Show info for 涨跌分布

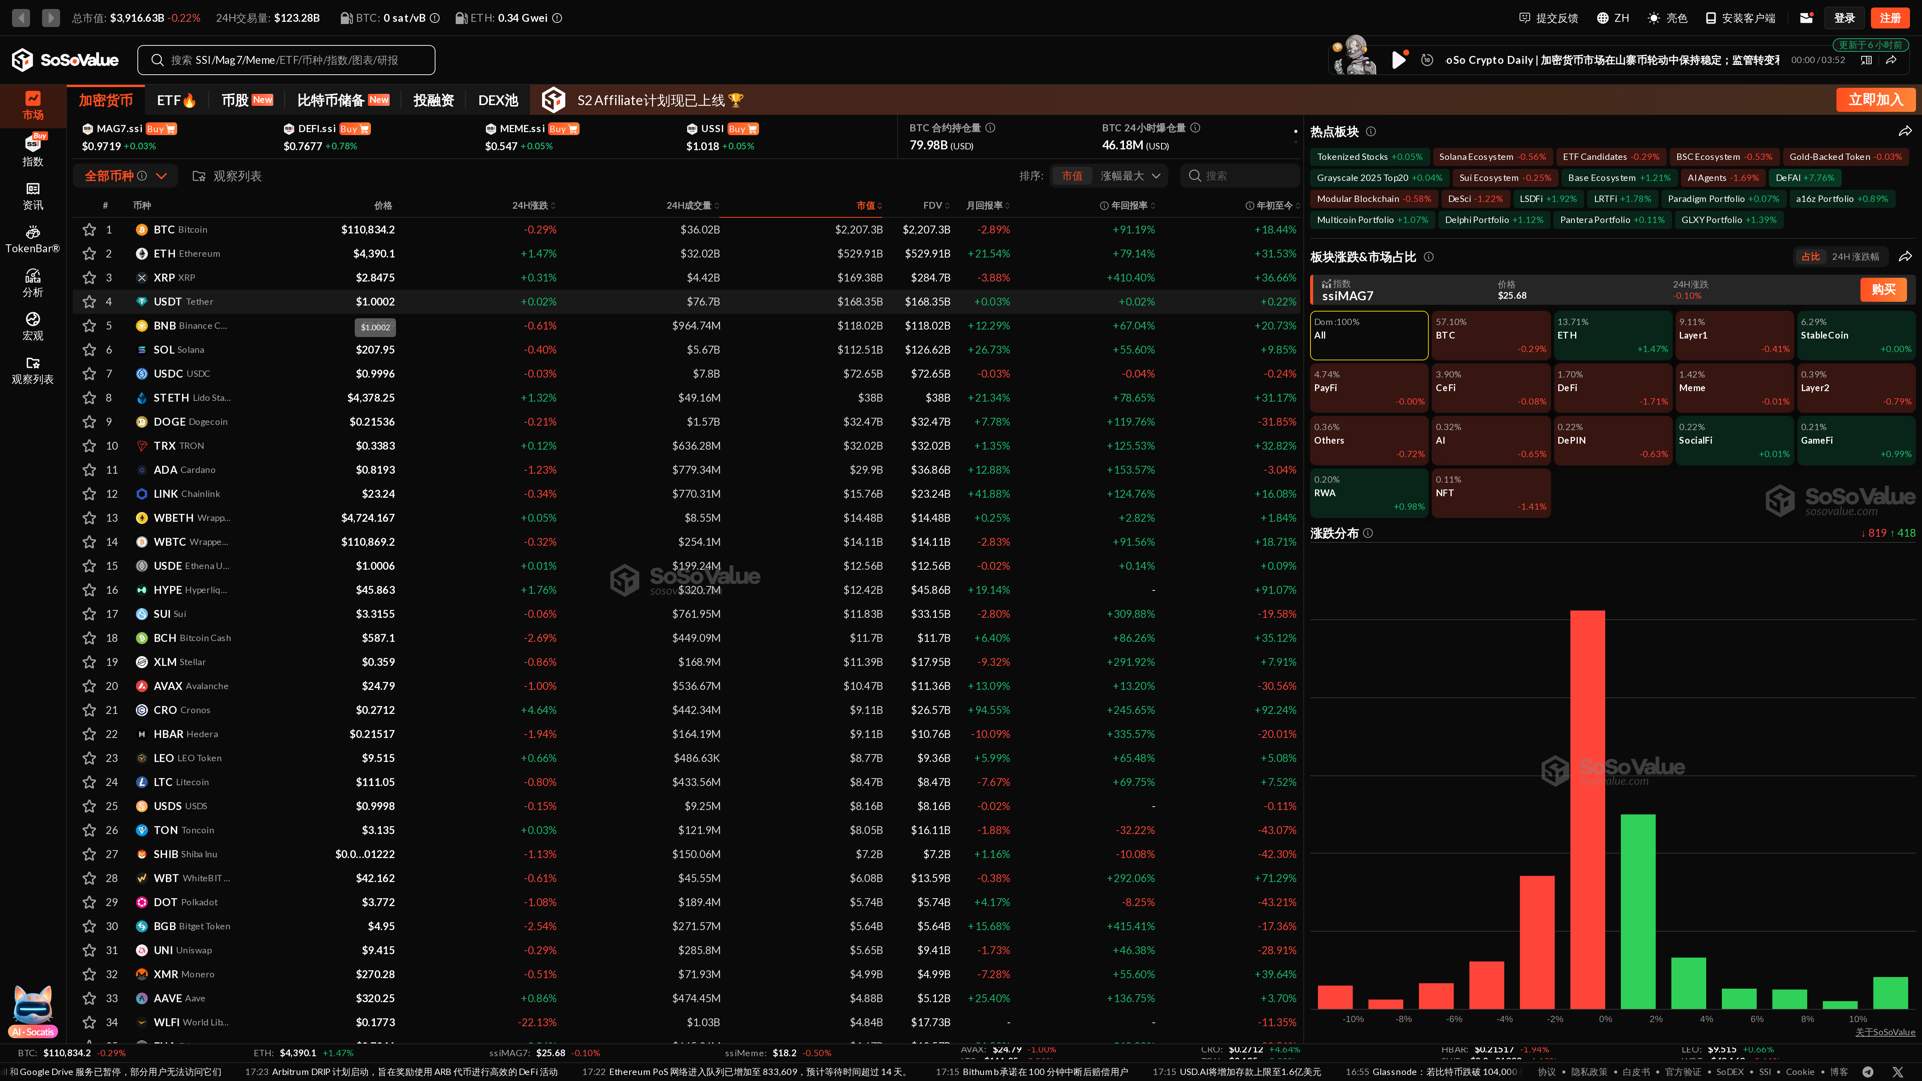[1368, 533]
